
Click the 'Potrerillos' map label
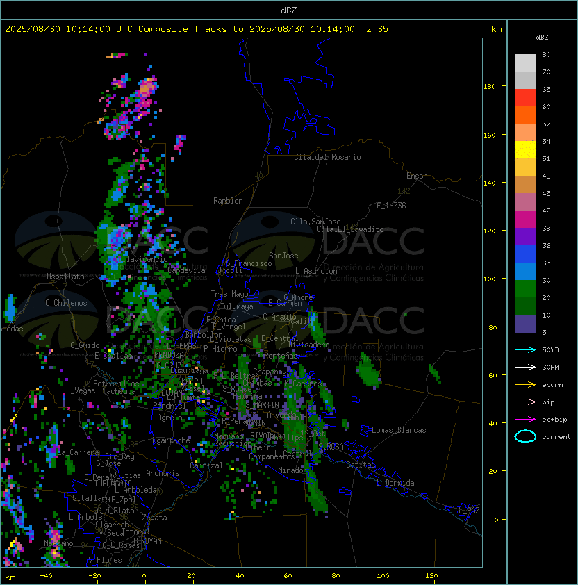116,384
